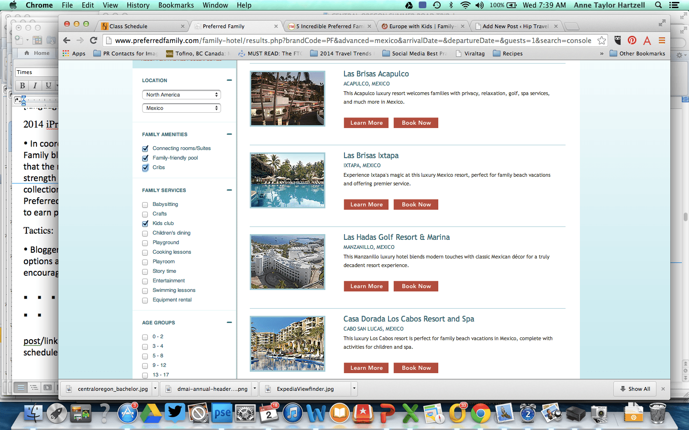Open the Chrome View menu
Viewport: 689px width, 430px height.
pos(110,5)
